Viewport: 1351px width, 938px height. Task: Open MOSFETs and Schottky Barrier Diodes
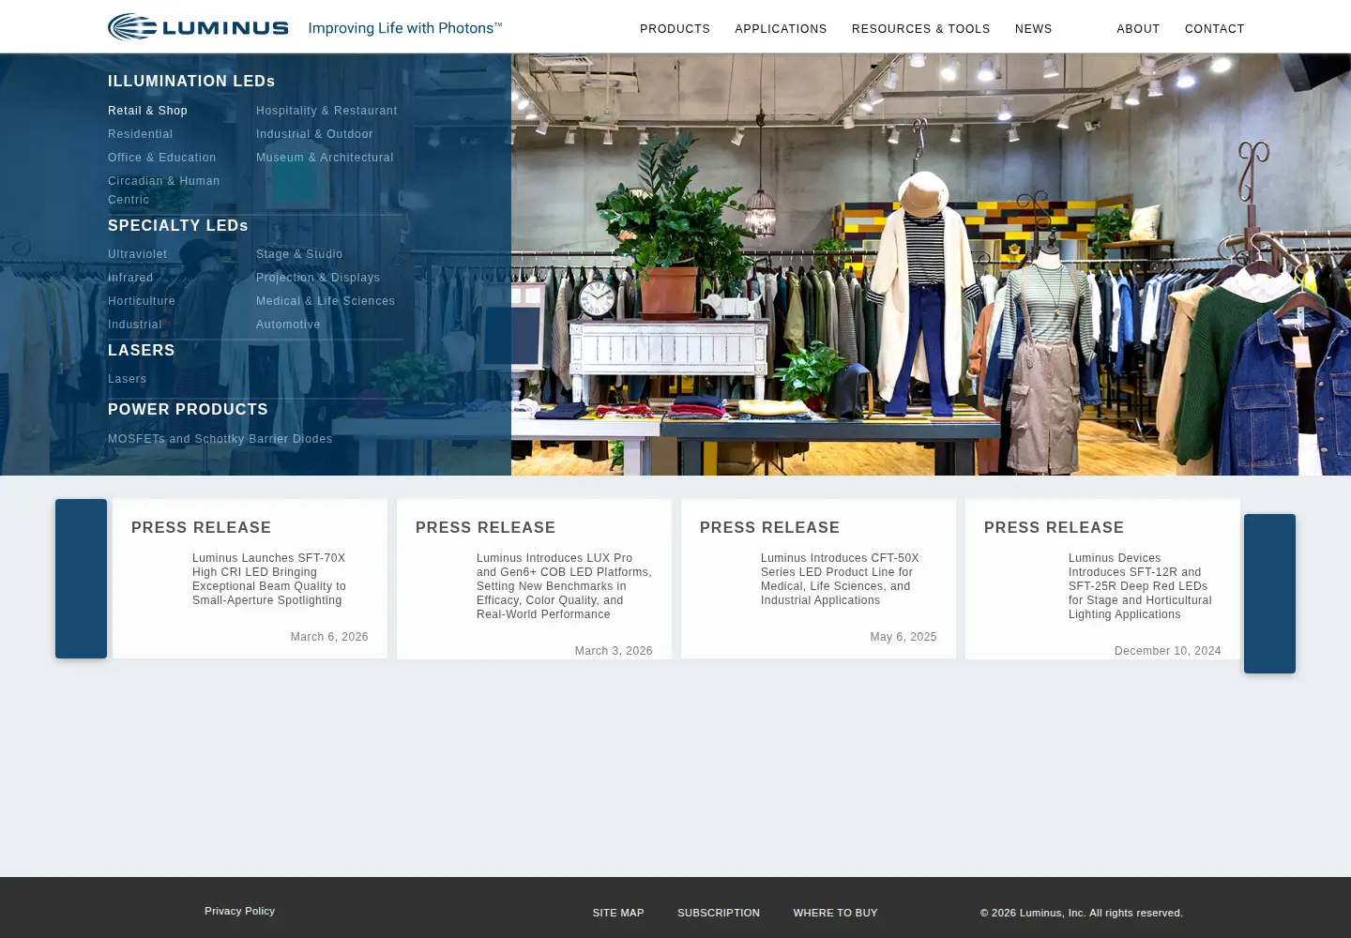click(220, 439)
